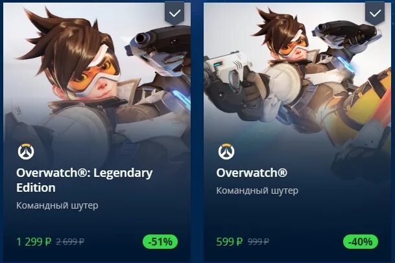Open the Overwatch®: Legendary Edition title
This screenshot has width=395, height=263.
pyautogui.click(x=84, y=180)
